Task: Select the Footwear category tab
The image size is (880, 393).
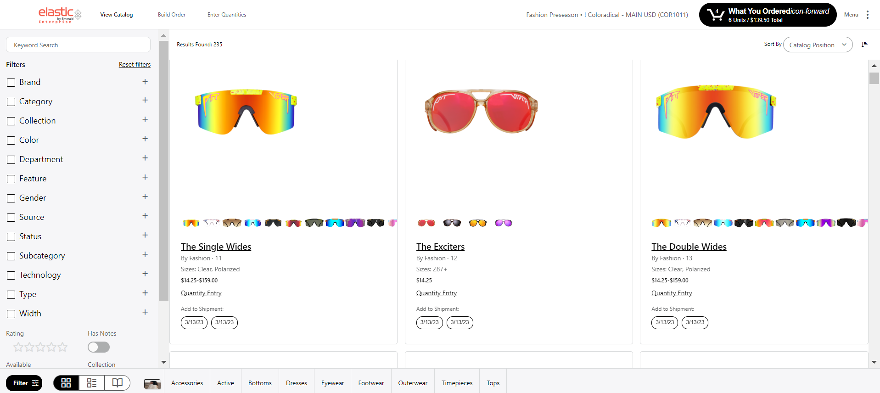Action: pos(371,383)
